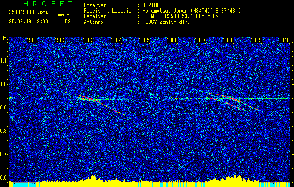Click the 1.1 kHz frequency label
294x187 pixels.
(x=4, y=61)
